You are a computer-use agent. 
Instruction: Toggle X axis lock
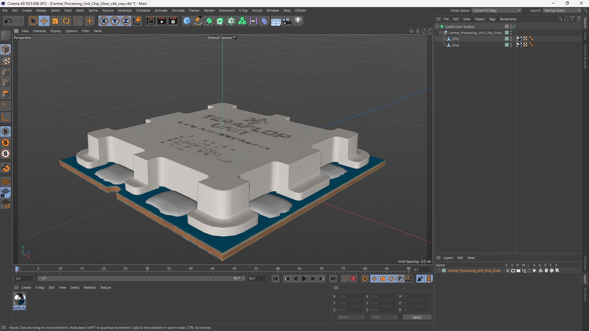click(x=104, y=21)
